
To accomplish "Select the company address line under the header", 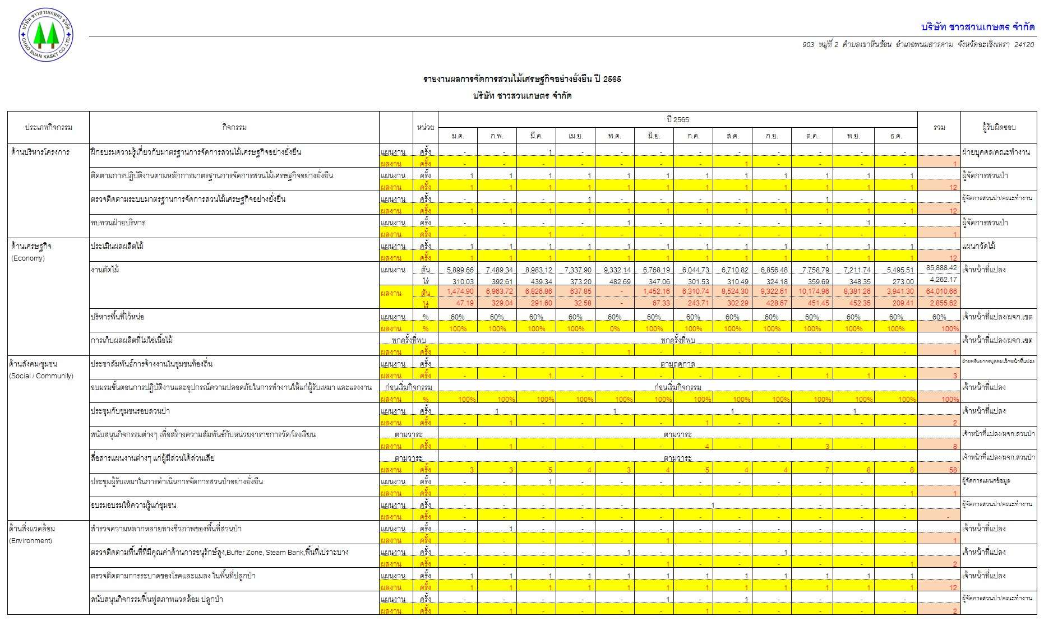I will [917, 45].
